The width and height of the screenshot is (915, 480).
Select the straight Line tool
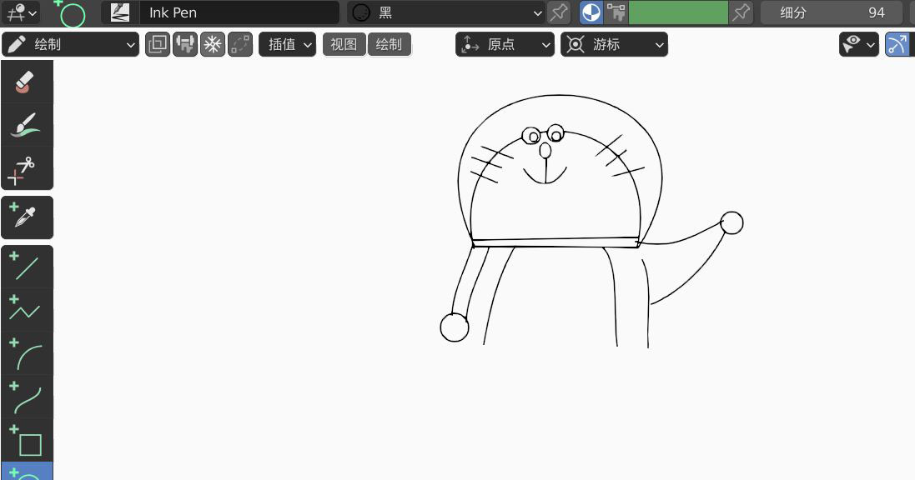(27, 267)
